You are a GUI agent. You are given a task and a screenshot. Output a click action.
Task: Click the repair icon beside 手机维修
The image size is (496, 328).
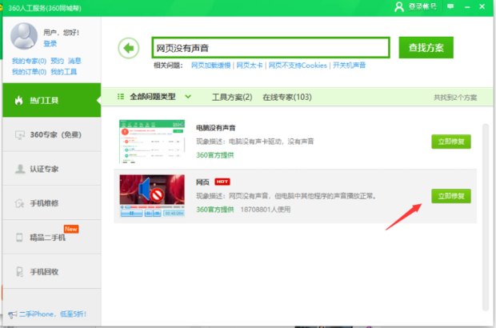(x=20, y=203)
